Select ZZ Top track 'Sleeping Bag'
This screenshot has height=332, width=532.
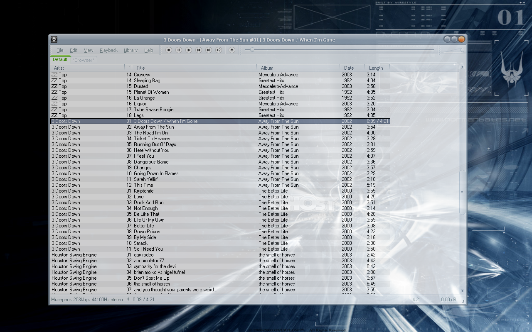(220, 81)
